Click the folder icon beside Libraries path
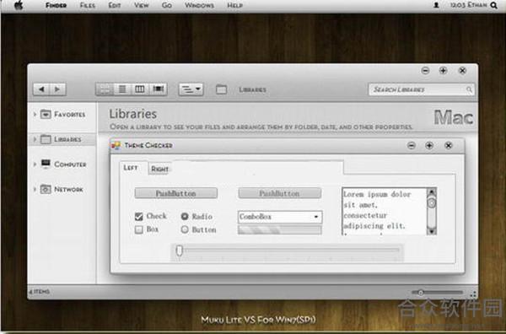 click(221, 89)
